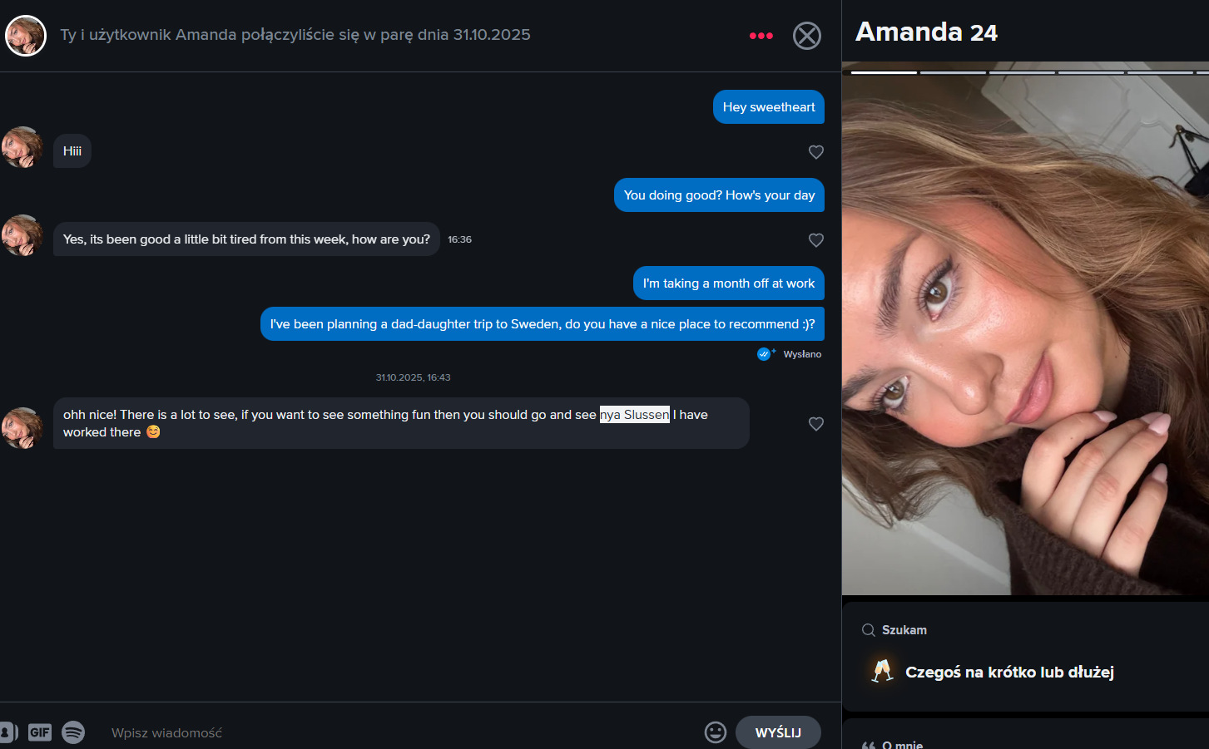Open Amanda's avatar in chat header

click(x=26, y=36)
